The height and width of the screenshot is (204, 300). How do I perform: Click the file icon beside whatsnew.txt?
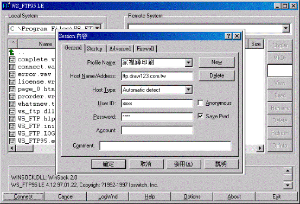(x=12, y=104)
